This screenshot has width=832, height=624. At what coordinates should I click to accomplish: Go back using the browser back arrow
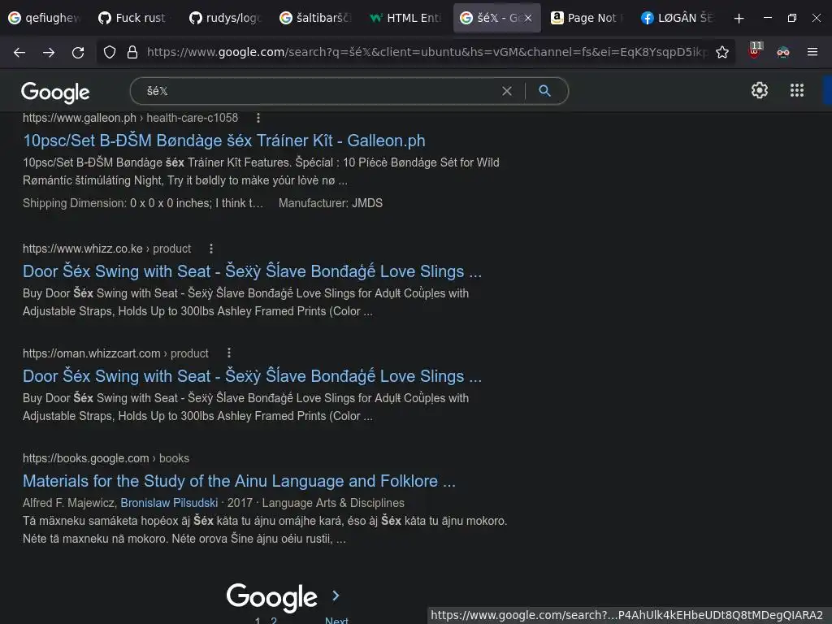click(x=19, y=52)
